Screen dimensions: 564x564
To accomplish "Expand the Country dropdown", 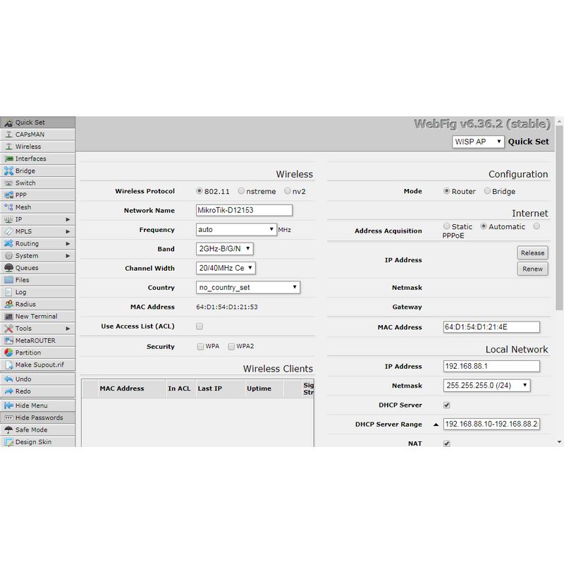I will 248,288.
